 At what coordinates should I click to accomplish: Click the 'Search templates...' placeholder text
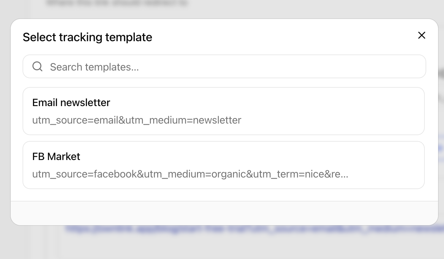point(94,67)
